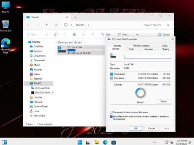The image size is (194, 145).
Task: Click OK in Properties dialog
Action: (136, 128)
